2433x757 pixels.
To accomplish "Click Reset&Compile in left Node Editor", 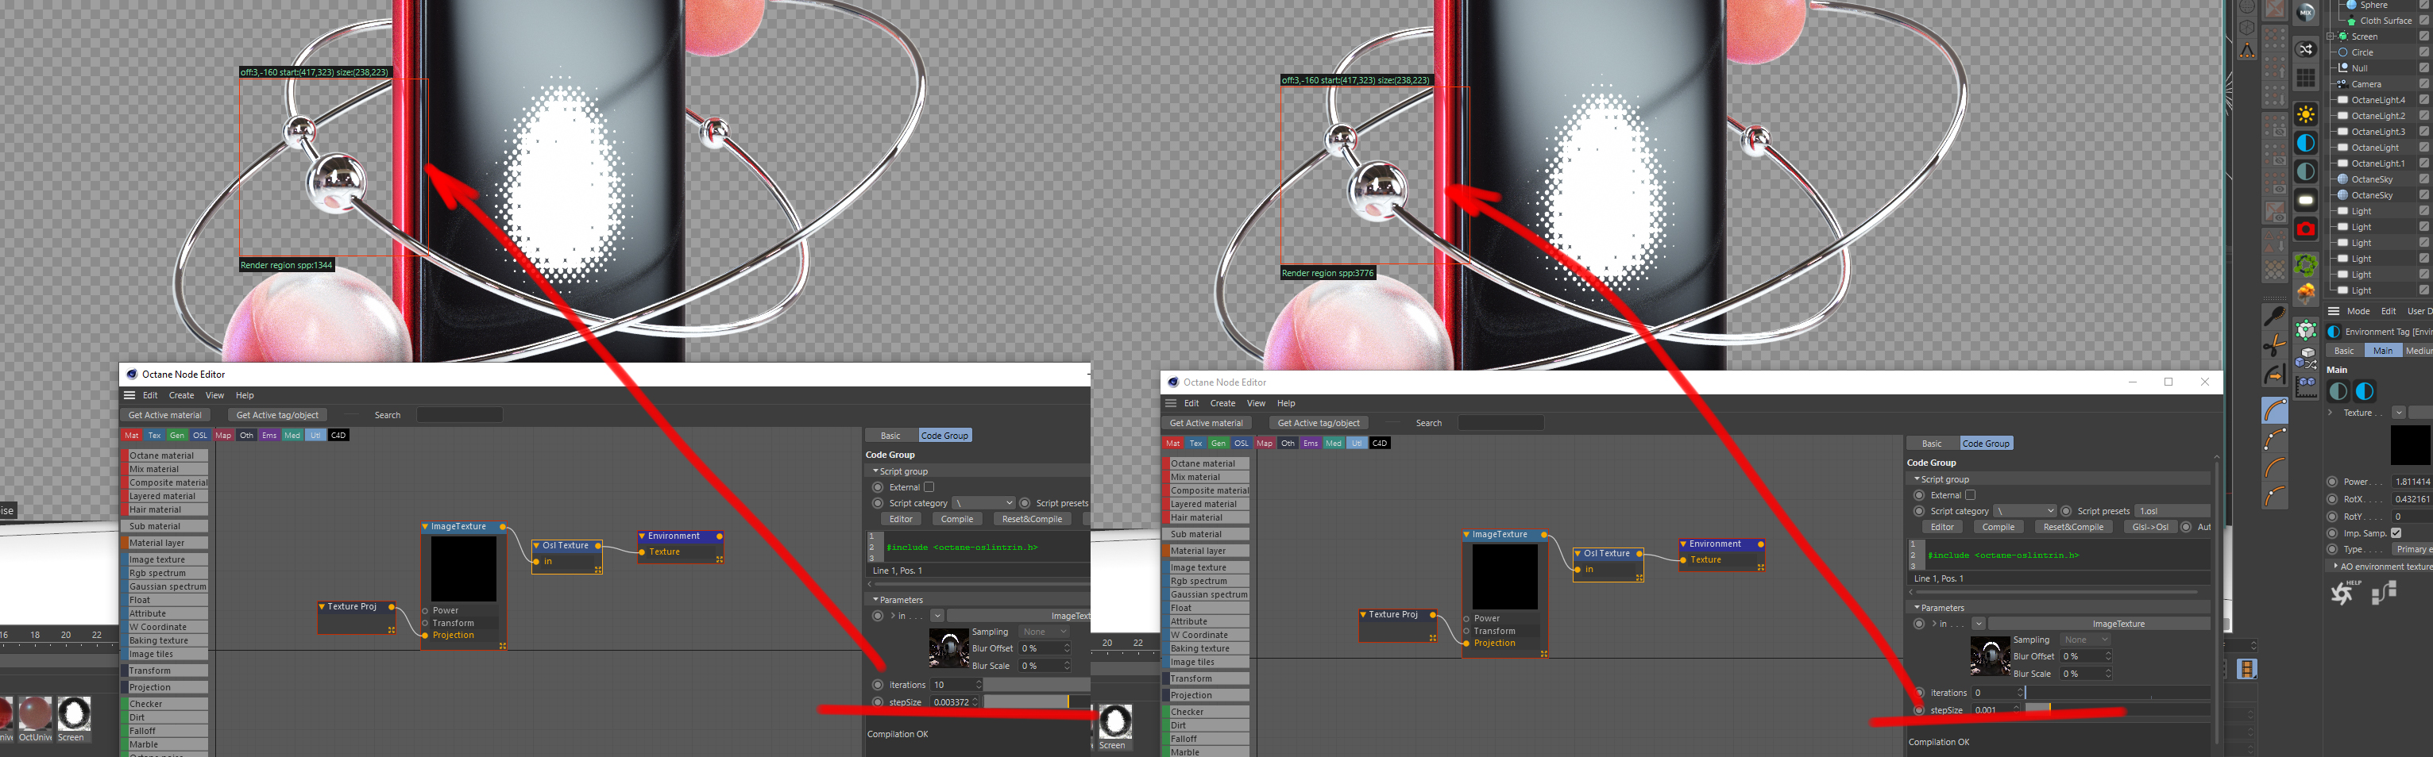I will (x=1033, y=519).
